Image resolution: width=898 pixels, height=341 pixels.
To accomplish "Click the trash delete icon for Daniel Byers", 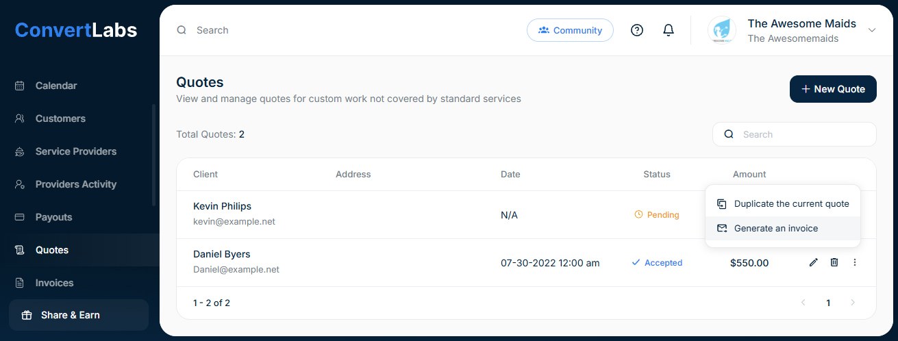I will 834,262.
